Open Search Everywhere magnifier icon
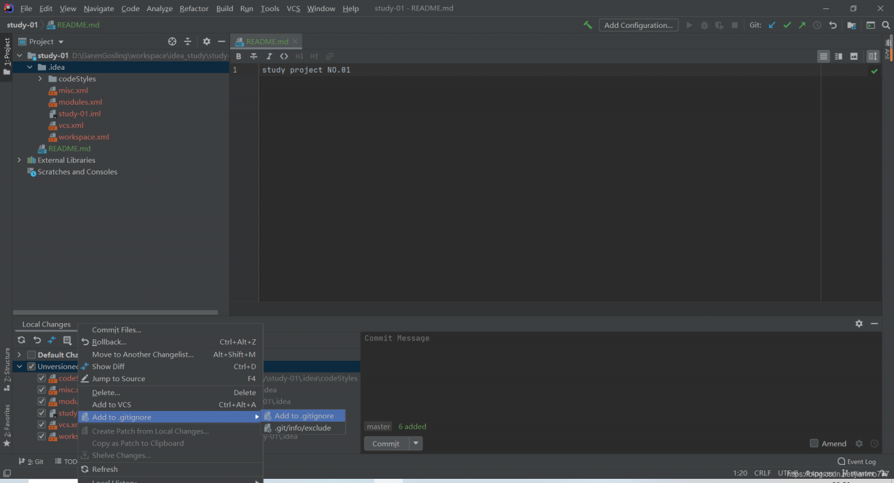894x483 pixels. (x=886, y=25)
